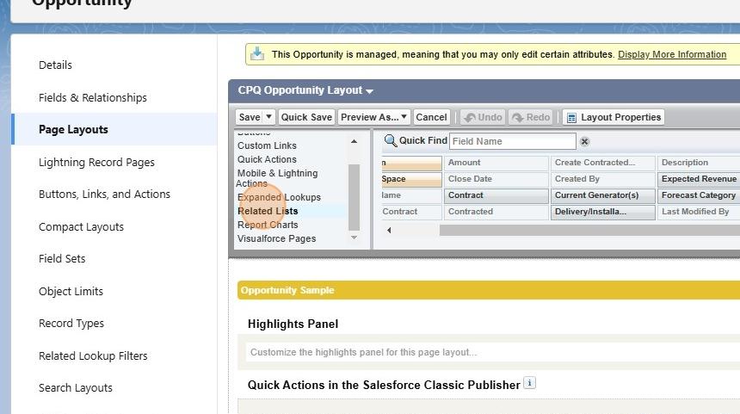740x414 pixels.
Task: Click the Save button
Action: 250,117
